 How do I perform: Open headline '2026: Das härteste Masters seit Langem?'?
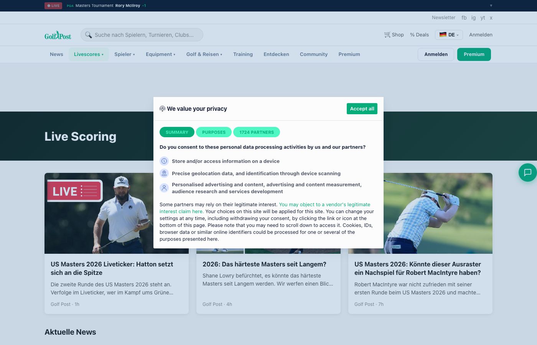pos(264,264)
